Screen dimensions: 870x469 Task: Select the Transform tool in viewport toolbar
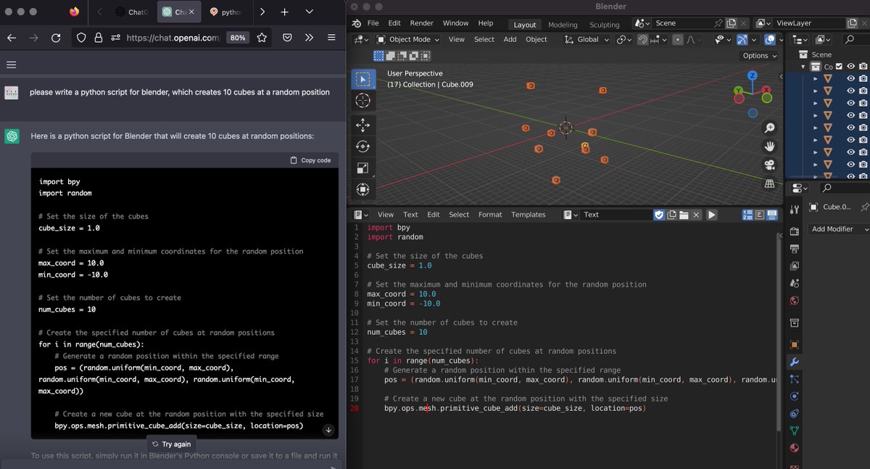pos(362,190)
